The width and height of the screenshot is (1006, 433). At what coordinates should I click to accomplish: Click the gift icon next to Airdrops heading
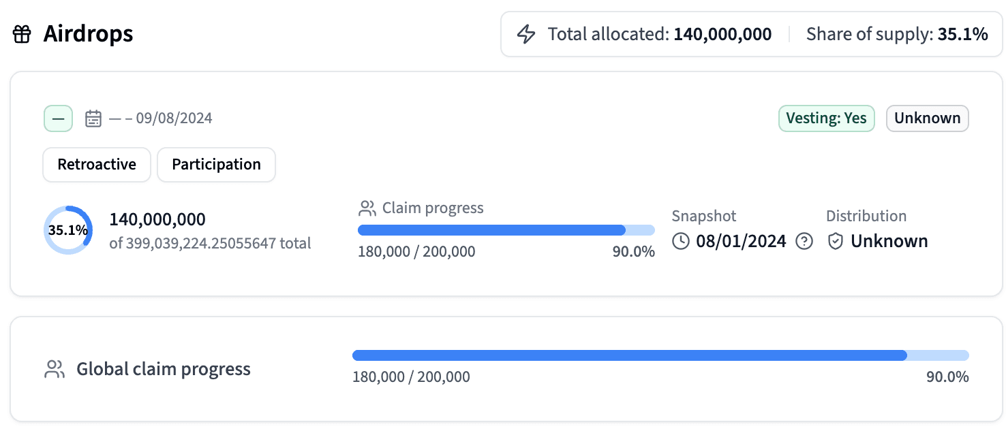pyautogui.click(x=21, y=33)
